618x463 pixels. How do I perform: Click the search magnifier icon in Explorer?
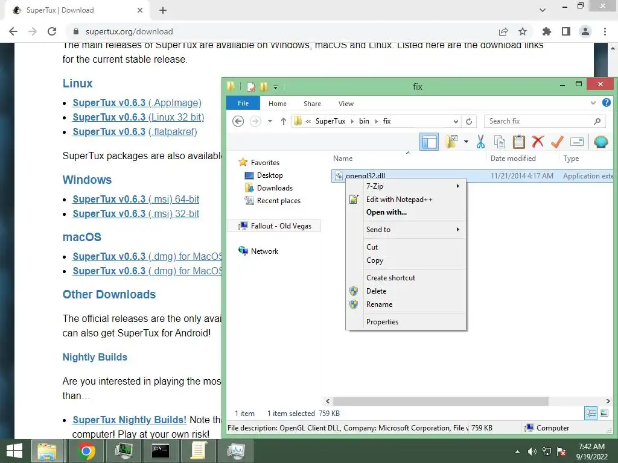pyautogui.click(x=597, y=121)
